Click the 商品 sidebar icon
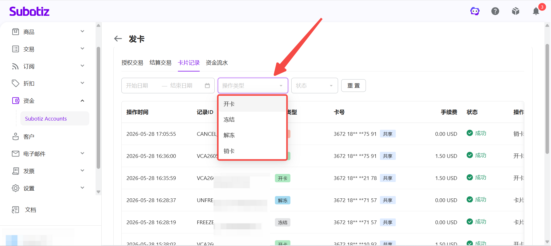This screenshot has width=551, height=246. pos(15,32)
